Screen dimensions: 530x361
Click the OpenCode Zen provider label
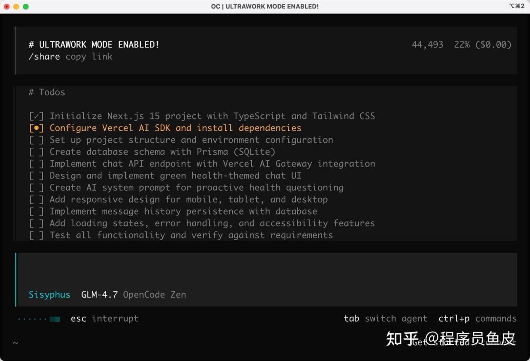[x=154, y=295]
